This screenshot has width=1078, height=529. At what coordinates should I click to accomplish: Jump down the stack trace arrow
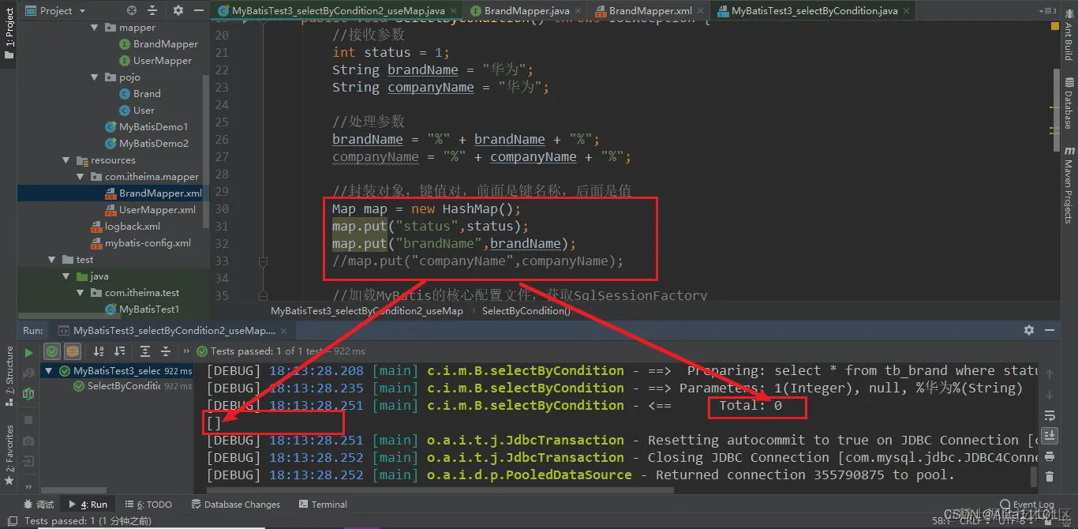pos(1050,394)
